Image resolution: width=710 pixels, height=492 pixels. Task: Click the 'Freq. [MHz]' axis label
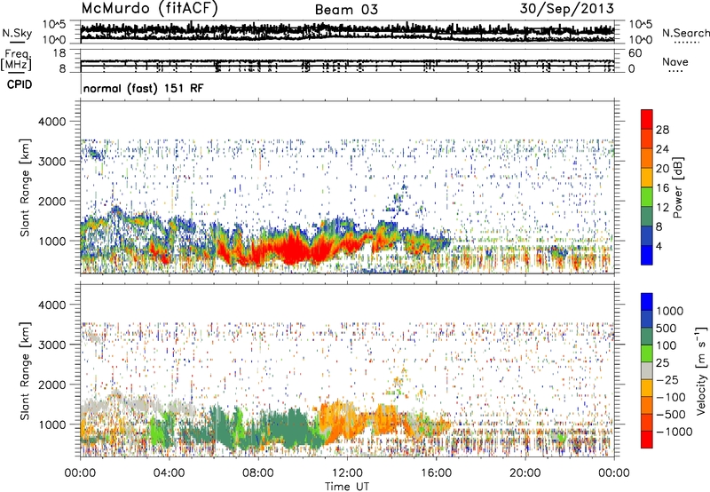coord(16,61)
